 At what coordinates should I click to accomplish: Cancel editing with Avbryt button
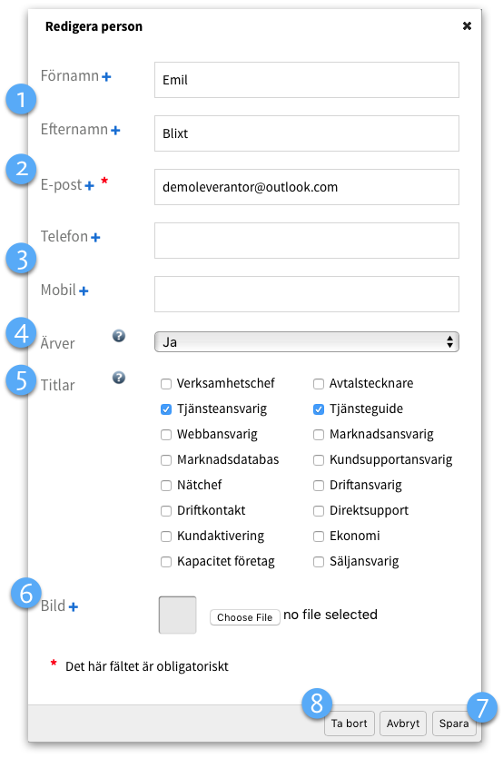pos(403,724)
